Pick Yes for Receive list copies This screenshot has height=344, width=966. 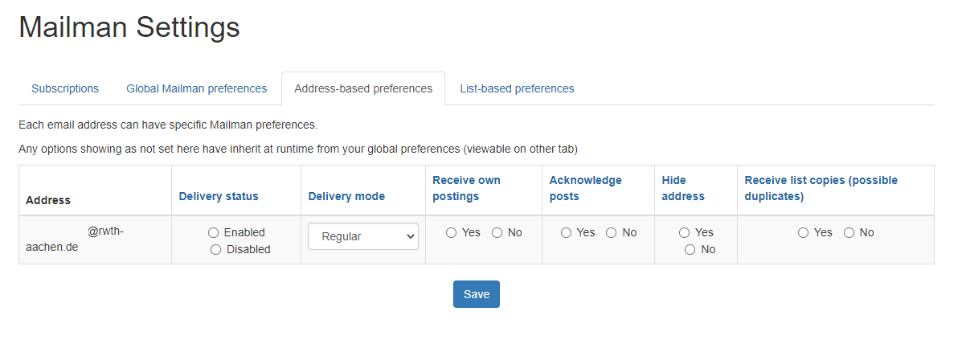pos(803,232)
